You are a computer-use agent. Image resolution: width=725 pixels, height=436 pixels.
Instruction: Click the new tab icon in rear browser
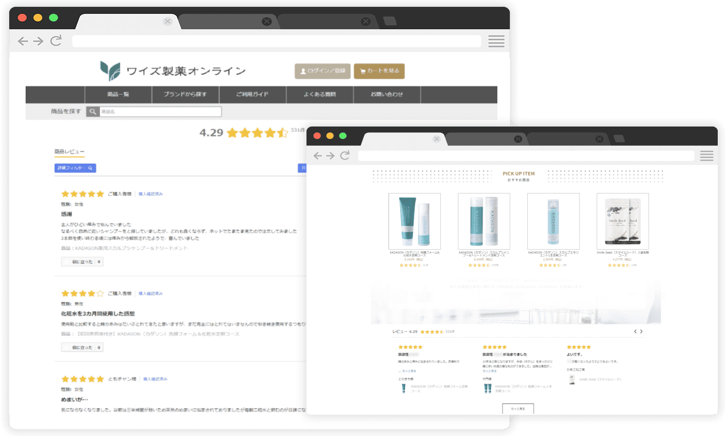click(390, 21)
